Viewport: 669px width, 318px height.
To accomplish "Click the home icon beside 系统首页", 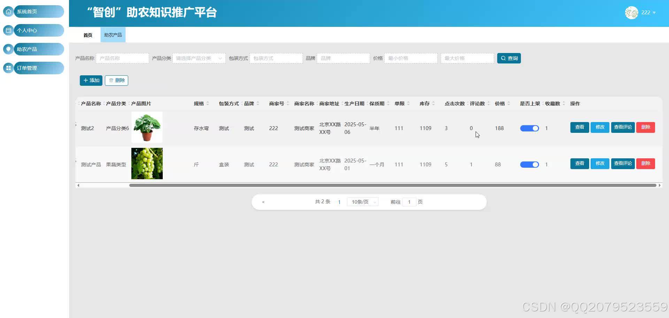I will coord(8,12).
